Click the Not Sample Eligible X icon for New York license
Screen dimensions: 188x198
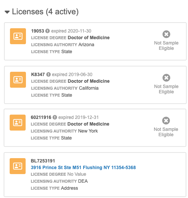pos(166,121)
